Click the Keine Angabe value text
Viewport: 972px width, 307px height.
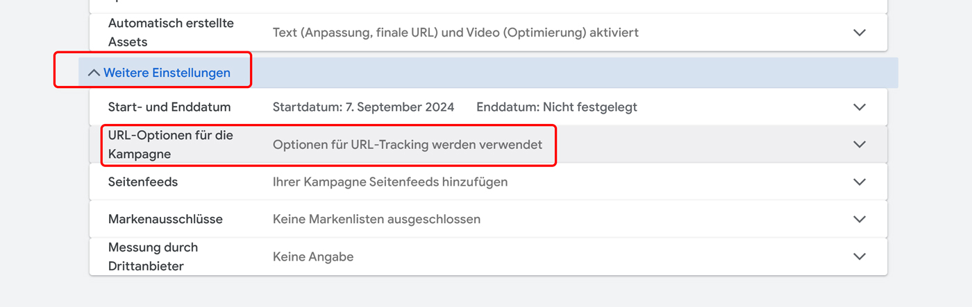(x=313, y=257)
